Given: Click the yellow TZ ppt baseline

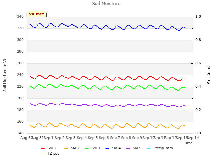Looking at the screenshot, I should (x=107, y=133).
